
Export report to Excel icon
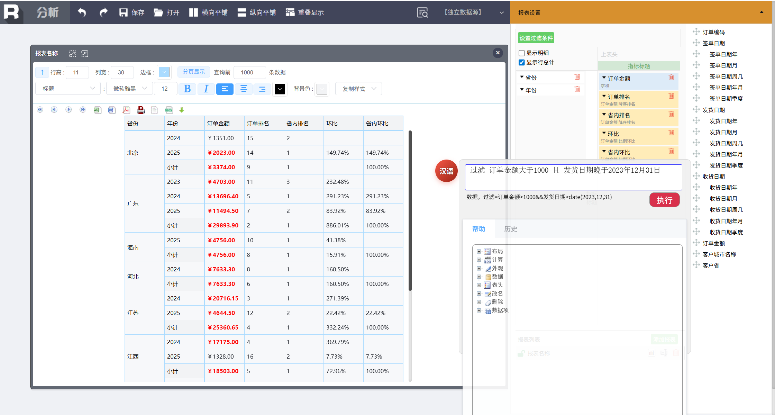click(97, 110)
